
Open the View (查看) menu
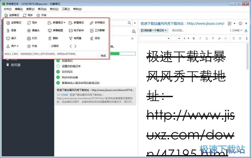(30, 9)
